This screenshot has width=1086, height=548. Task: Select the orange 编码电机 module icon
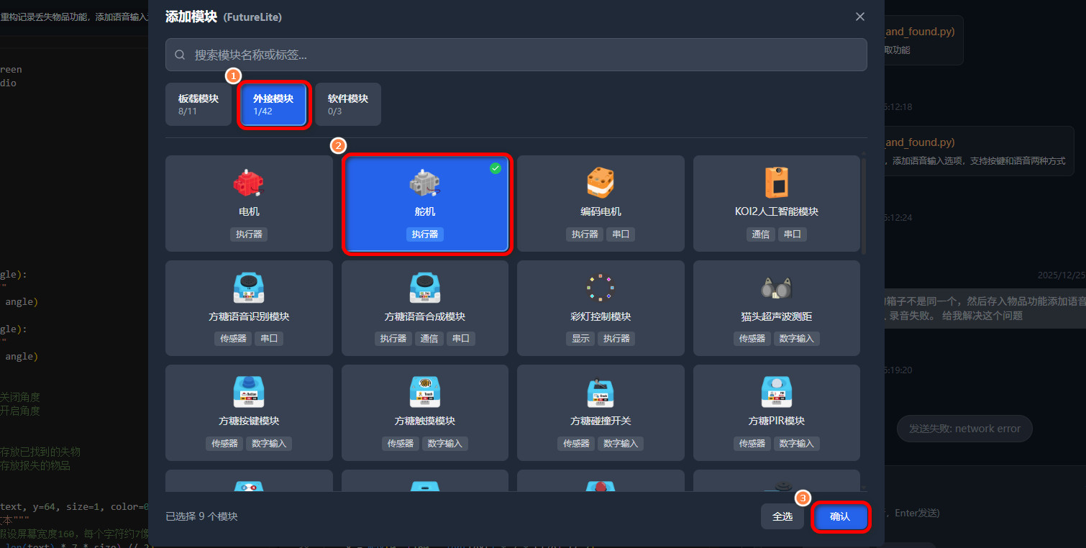(601, 183)
